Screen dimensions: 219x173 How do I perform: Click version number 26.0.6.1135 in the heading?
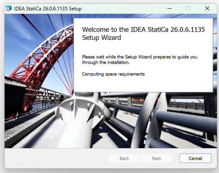click(188, 30)
